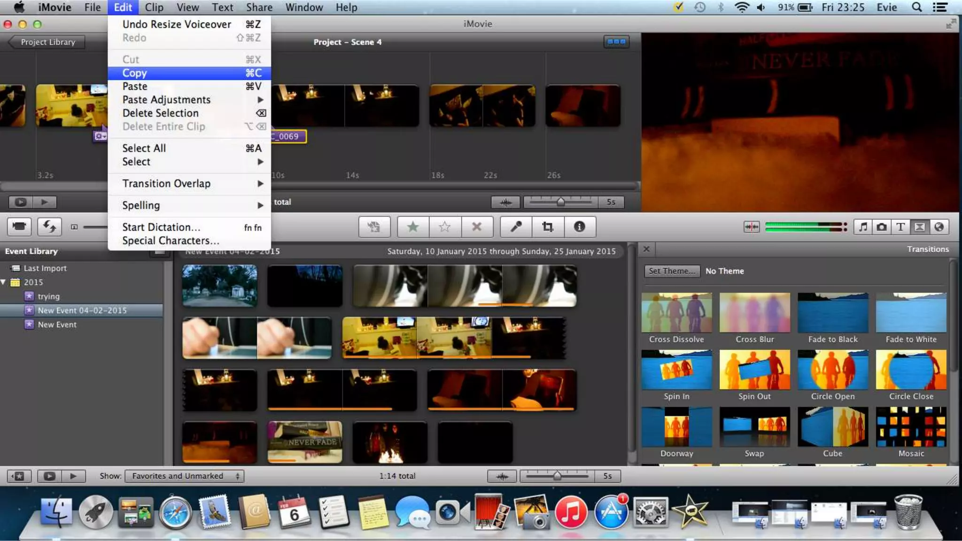Viewport: 962px width, 541px height.
Task: Choose Start Dictation menu item
Action: (189, 227)
